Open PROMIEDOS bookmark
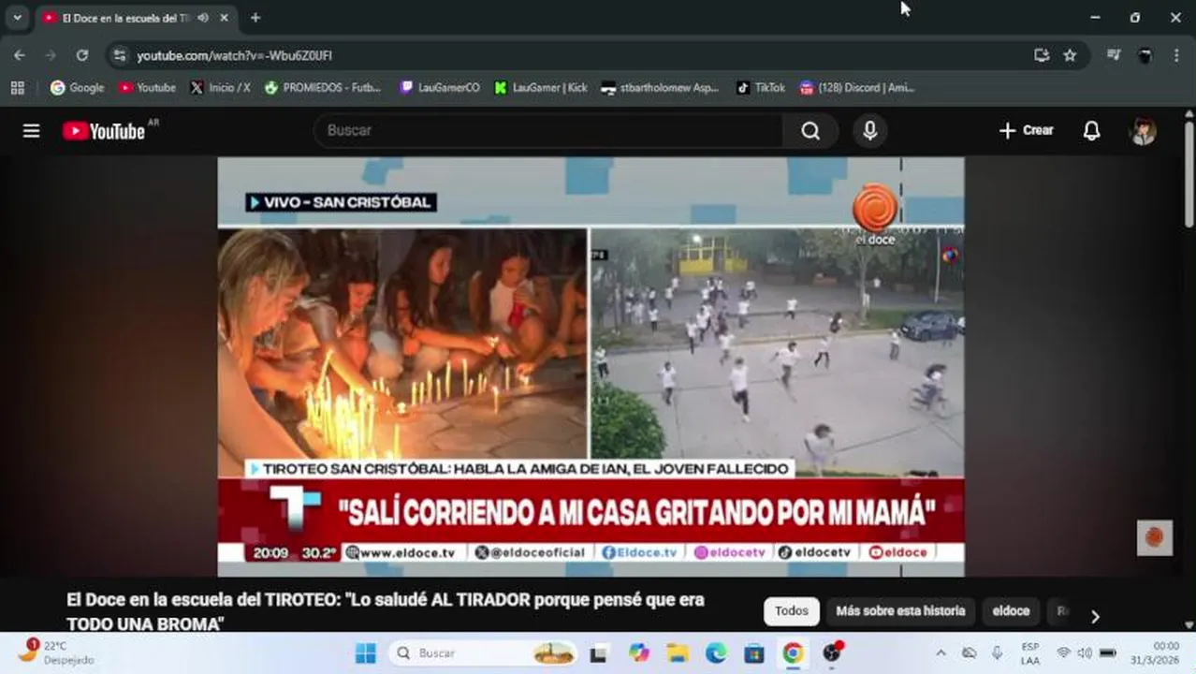Image resolution: width=1196 pixels, height=674 pixels. (x=323, y=87)
